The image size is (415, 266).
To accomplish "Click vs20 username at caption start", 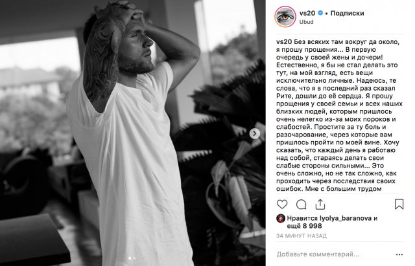I will tap(284, 41).
